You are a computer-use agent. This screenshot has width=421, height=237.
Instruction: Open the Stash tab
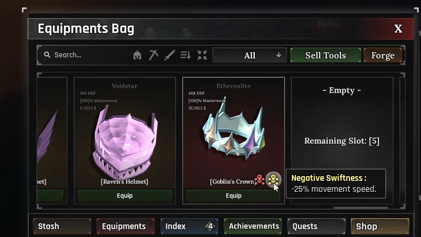[x=62, y=226]
